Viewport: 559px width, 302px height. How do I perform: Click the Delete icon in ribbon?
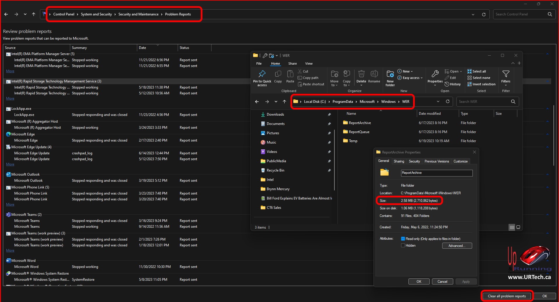pyautogui.click(x=361, y=74)
